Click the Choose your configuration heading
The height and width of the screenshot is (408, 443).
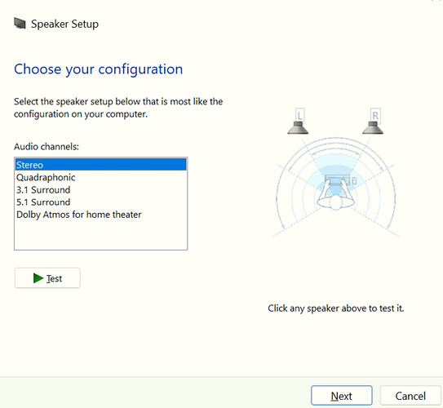tap(99, 69)
